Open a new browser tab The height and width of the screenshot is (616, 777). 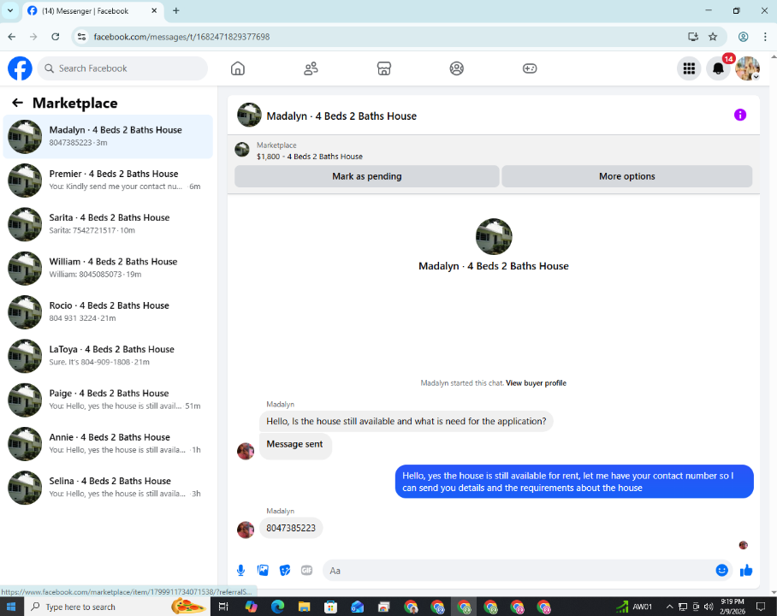(x=176, y=10)
